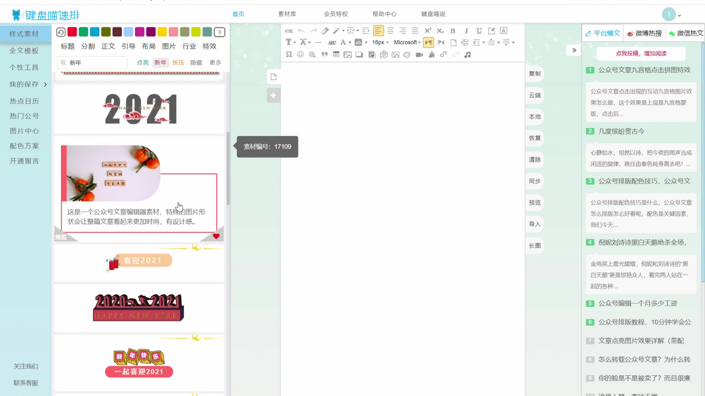Click the HTML source mode button
The height and width of the screenshot is (396, 705).
pos(289,31)
